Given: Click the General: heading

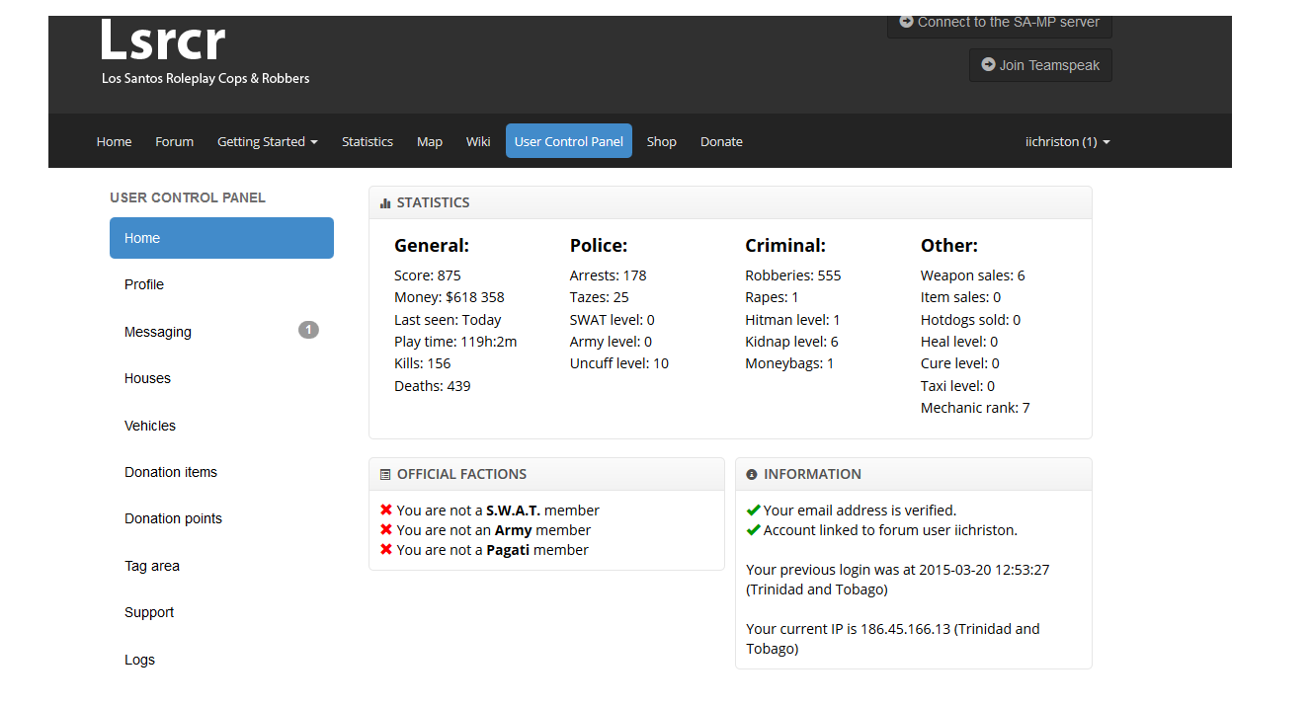Looking at the screenshot, I should [432, 246].
